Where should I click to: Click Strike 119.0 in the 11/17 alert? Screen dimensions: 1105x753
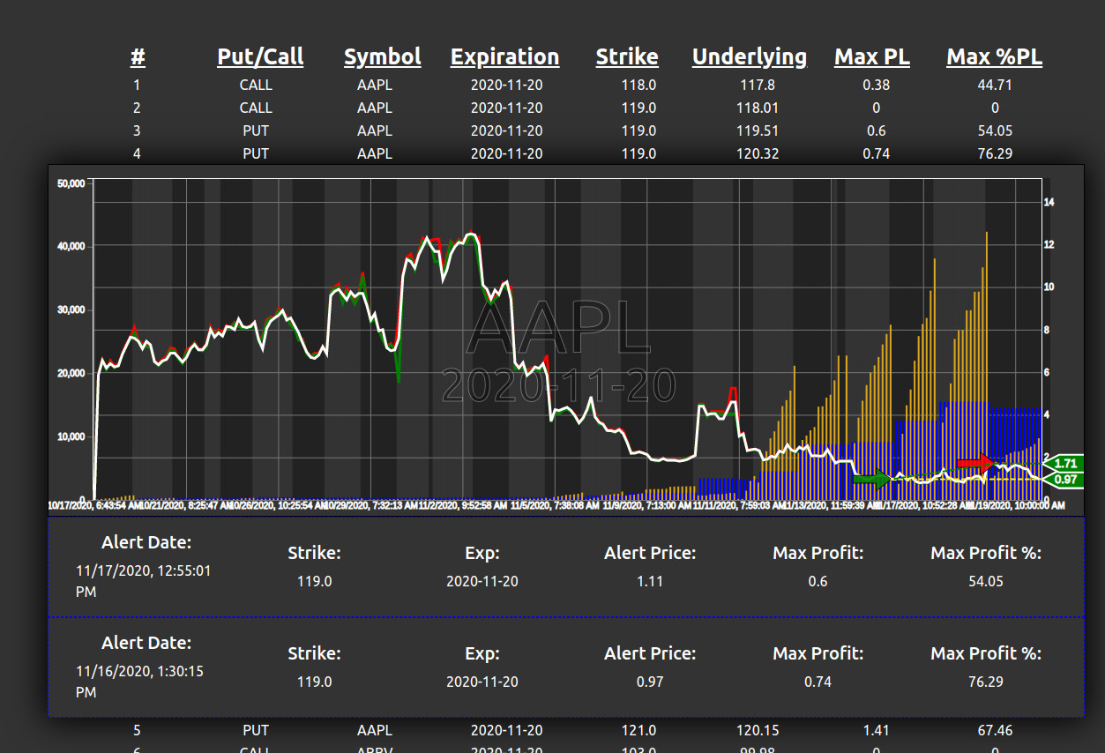point(314,581)
